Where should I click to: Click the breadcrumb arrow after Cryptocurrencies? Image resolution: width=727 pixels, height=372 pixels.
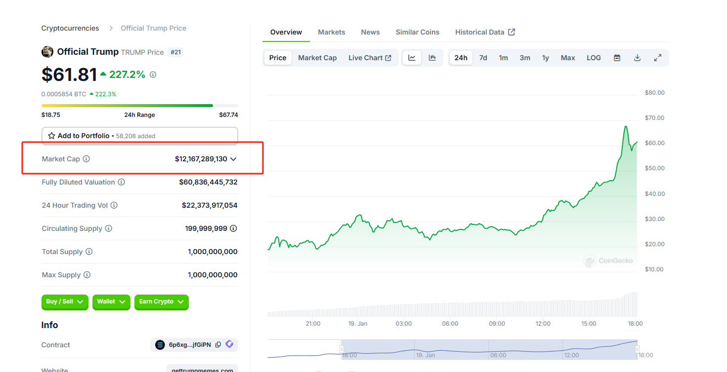[111, 28]
